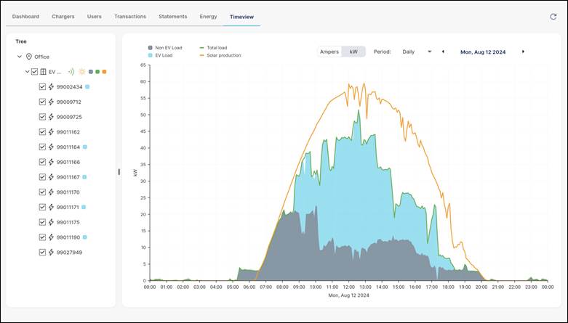This screenshot has height=323, width=568.
Task: Uncheck the charger 99027949 checkbox
Action: pyautogui.click(x=42, y=252)
